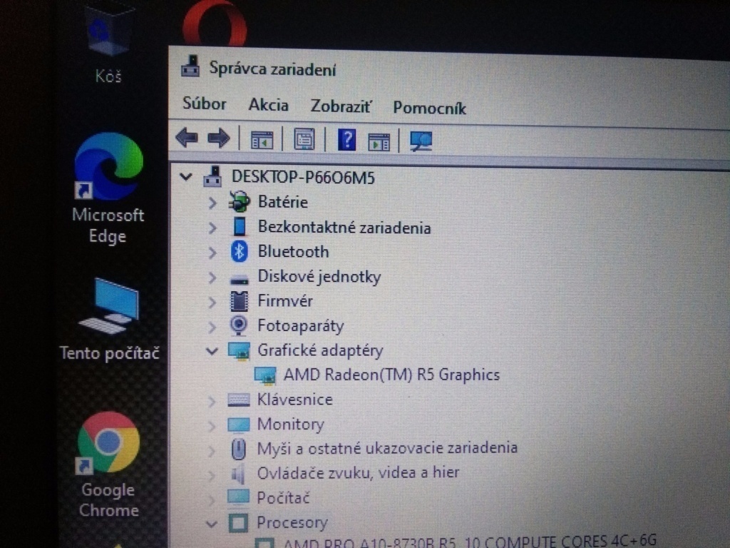This screenshot has width=730, height=548.
Task: Toggle the console tree panel toolbar icon
Action: point(262,139)
